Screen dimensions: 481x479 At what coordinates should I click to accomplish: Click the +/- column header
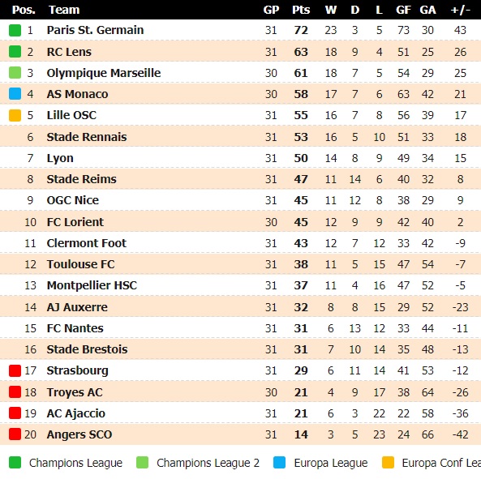point(460,10)
